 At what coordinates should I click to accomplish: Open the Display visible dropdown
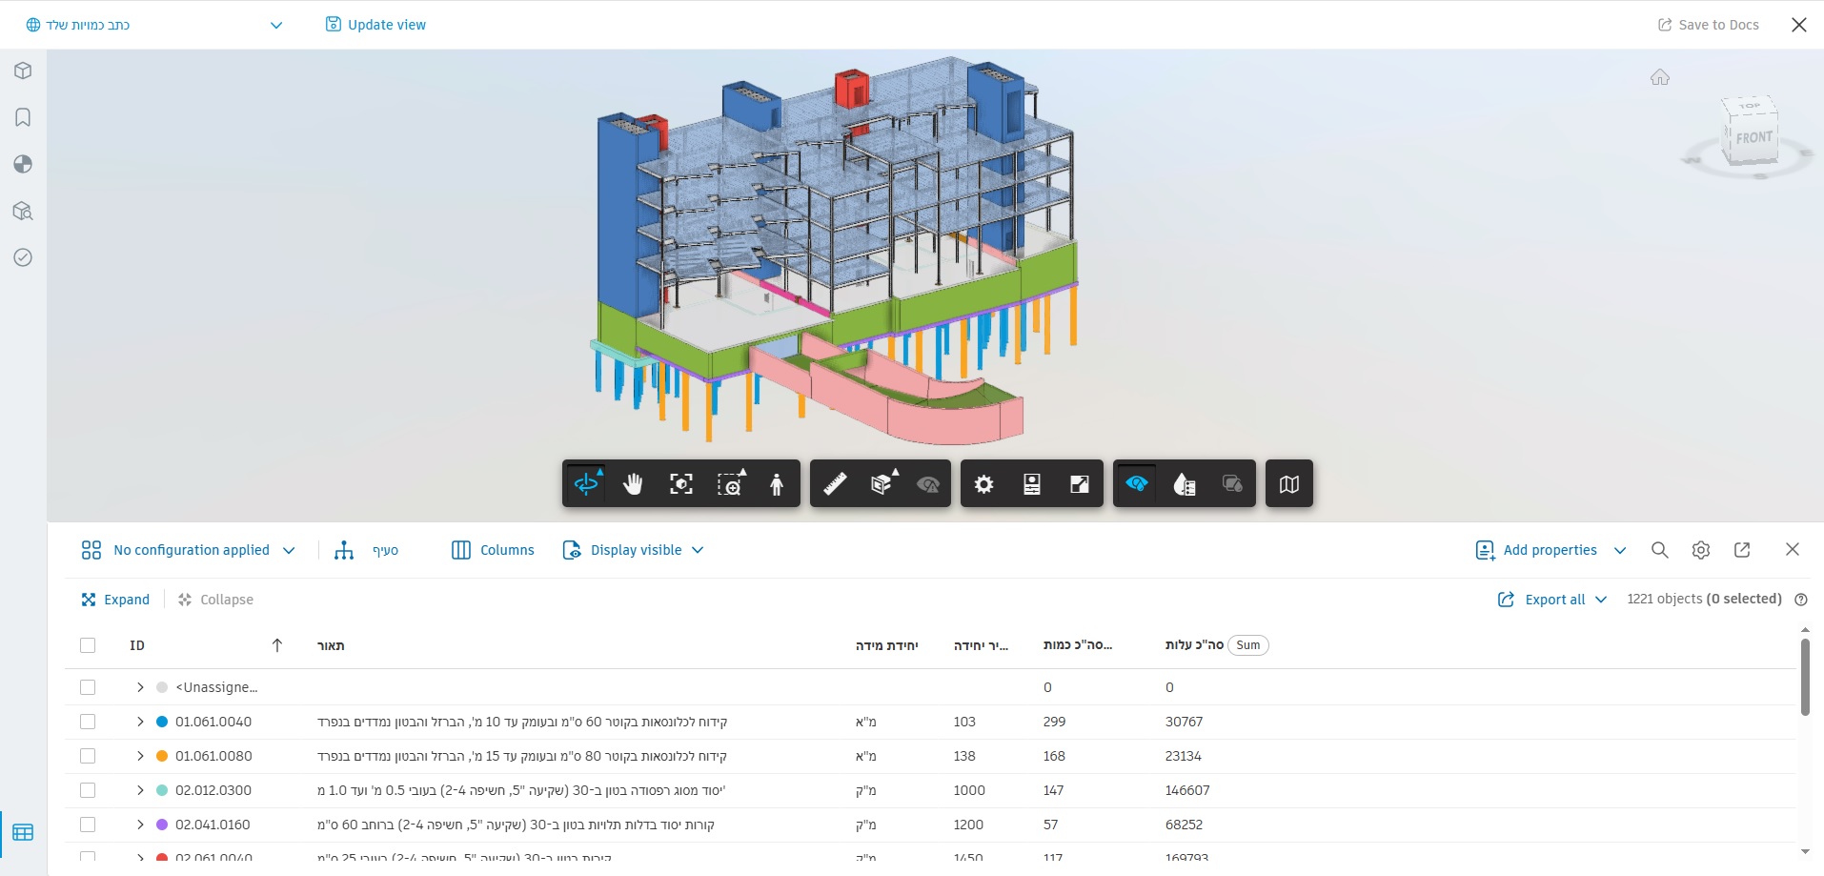pyautogui.click(x=634, y=550)
